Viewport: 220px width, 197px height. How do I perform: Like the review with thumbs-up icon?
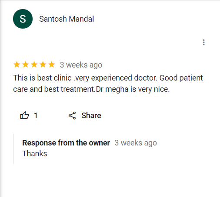(24, 115)
